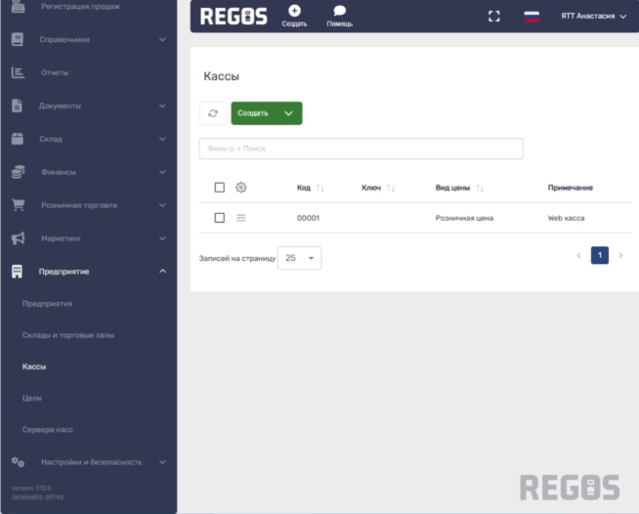
Task: Sort by Вид цены column arrows
Action: (480, 188)
